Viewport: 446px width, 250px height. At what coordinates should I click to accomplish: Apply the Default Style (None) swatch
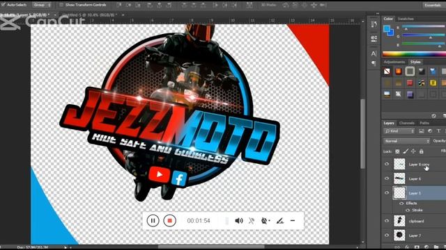(387, 72)
